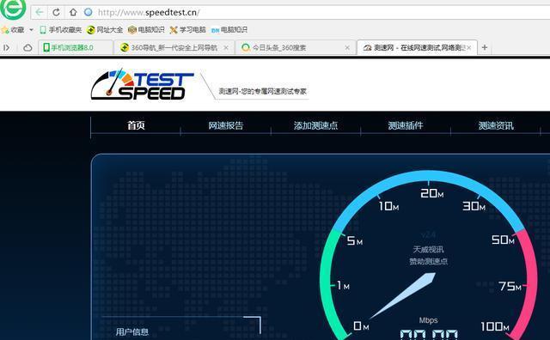Screen dimensions: 550x340
Task: Click the browser back arrow button
Action: coord(40,13)
